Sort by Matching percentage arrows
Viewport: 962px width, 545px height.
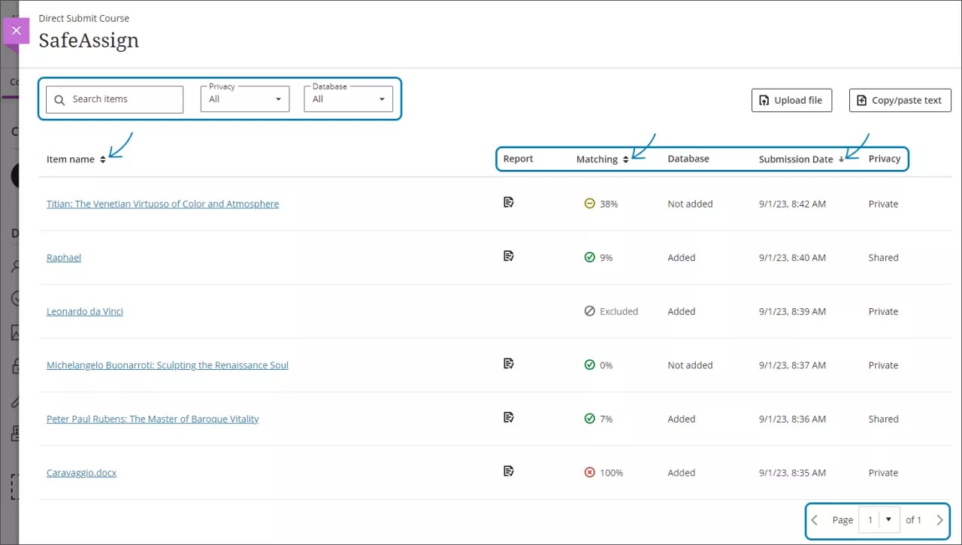[x=625, y=159]
